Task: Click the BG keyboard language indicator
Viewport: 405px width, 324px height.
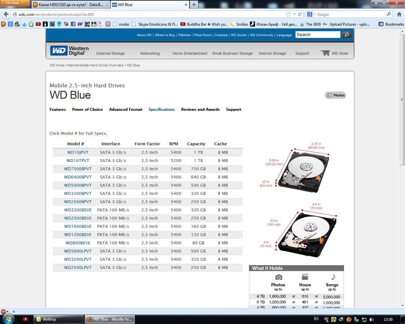Action: click(x=316, y=319)
